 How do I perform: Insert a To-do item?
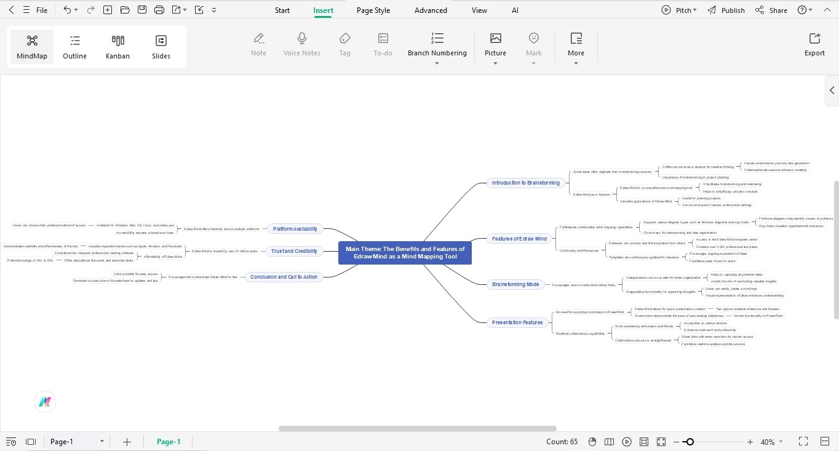point(383,44)
